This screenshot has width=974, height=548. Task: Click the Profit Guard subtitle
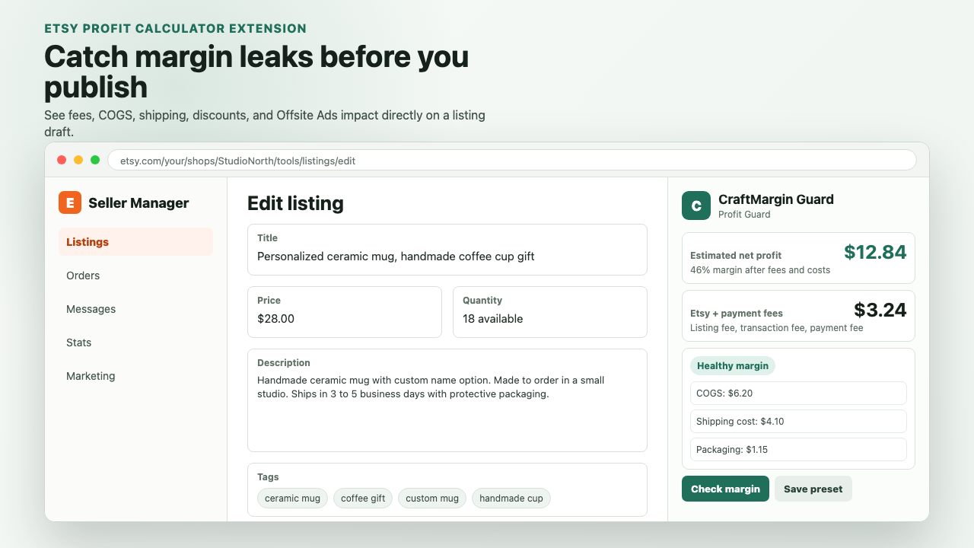pyautogui.click(x=744, y=215)
